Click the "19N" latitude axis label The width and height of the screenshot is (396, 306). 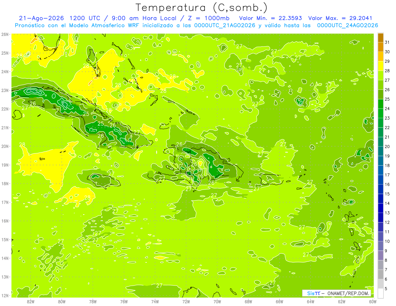click(x=5, y=165)
